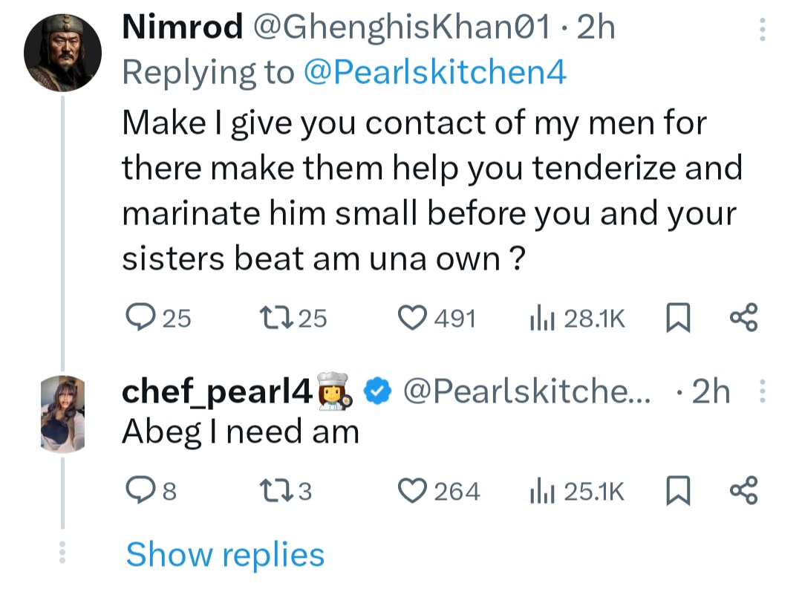The image size is (802, 589).
Task: Click Nimrod's profile avatar
Action: [x=62, y=53]
